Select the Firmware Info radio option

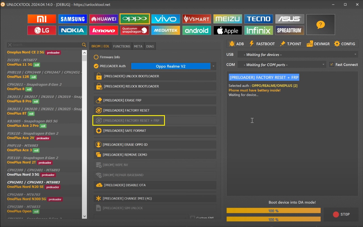click(x=107, y=57)
